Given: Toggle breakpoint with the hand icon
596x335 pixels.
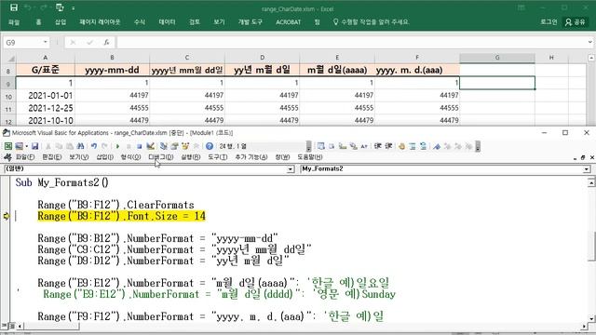Looking at the screenshot, I should [x=401, y=146].
